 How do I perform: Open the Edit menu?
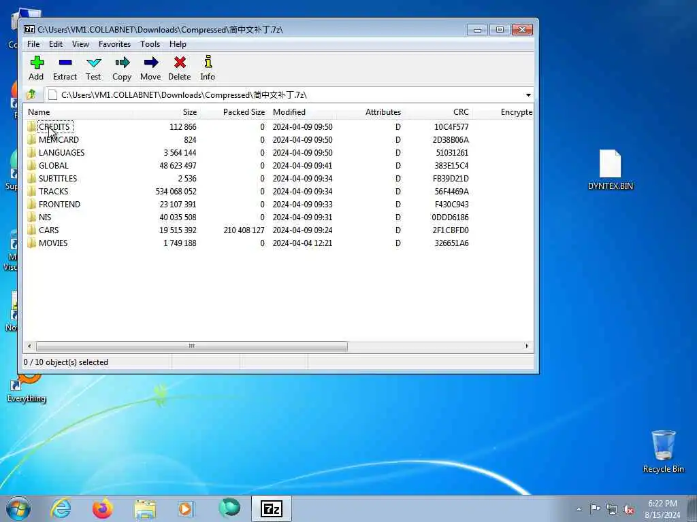56,44
